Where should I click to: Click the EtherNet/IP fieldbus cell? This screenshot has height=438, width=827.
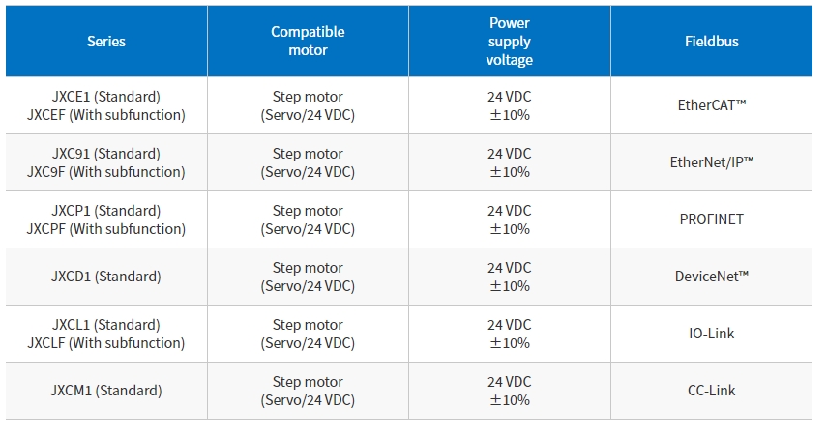pyautogui.click(x=712, y=162)
